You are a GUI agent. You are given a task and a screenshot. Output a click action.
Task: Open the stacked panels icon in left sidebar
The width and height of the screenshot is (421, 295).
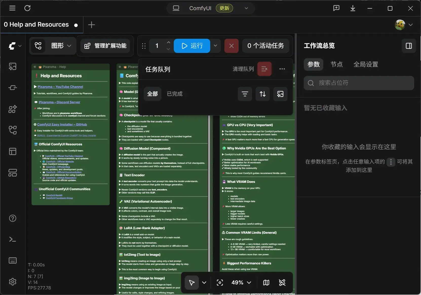[x=13, y=173]
